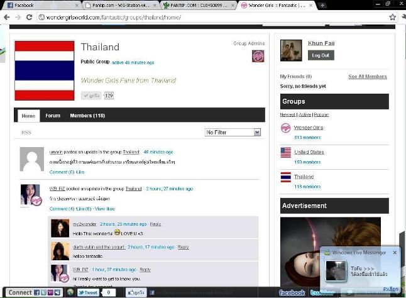Reply to WB_PIZ's comment

(x=145, y=270)
